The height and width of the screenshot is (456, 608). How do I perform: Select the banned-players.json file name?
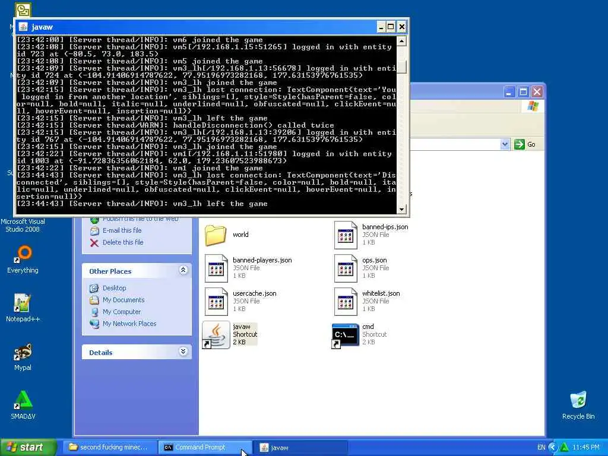pyautogui.click(x=262, y=260)
